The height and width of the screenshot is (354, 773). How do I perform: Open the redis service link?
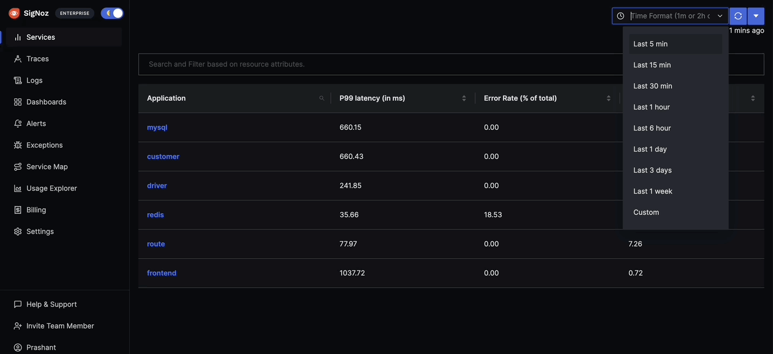(x=155, y=215)
